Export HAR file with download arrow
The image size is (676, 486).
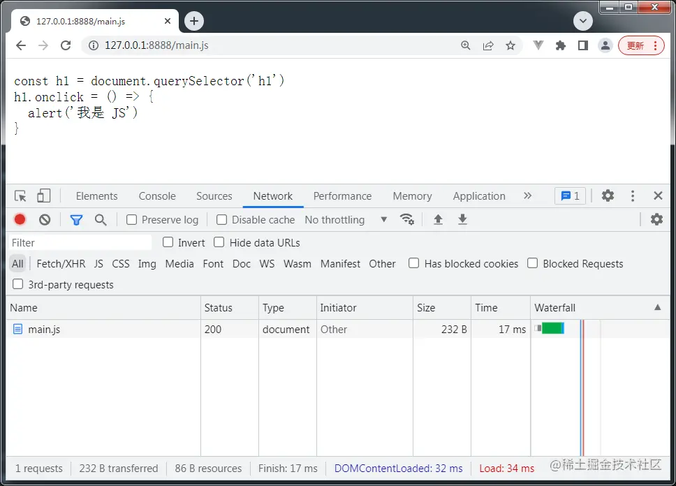tap(462, 219)
